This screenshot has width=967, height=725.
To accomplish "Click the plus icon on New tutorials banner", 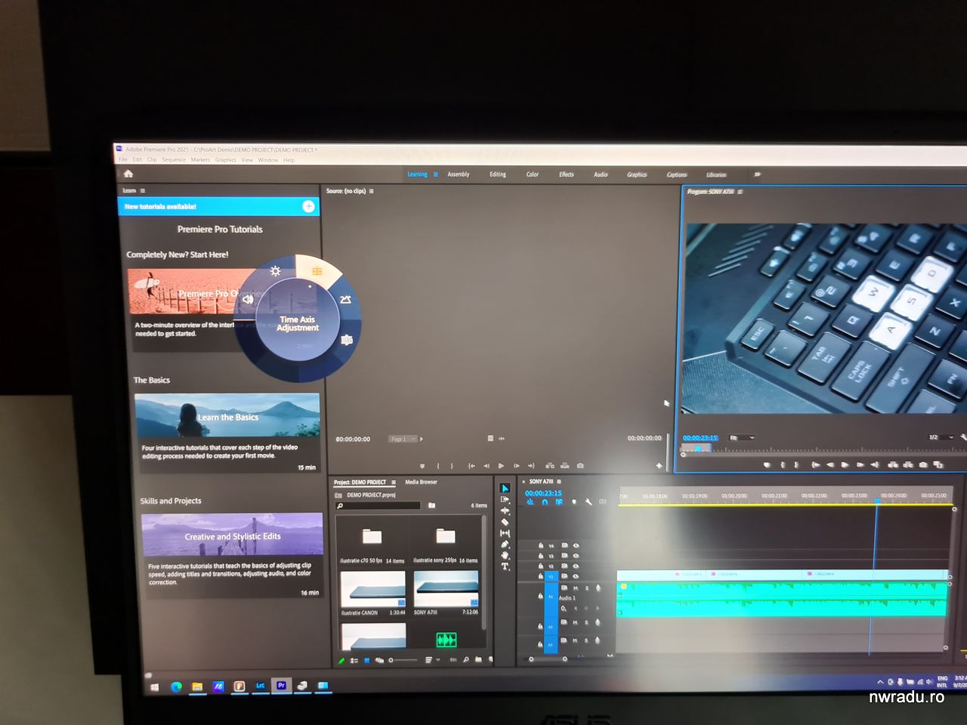I will point(308,206).
